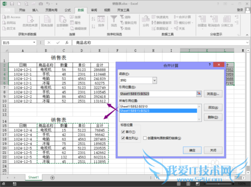
Task: Expand the 自其他来源 dropdown
Action: 30,29
